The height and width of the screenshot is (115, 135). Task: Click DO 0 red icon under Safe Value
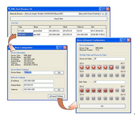[82, 91]
